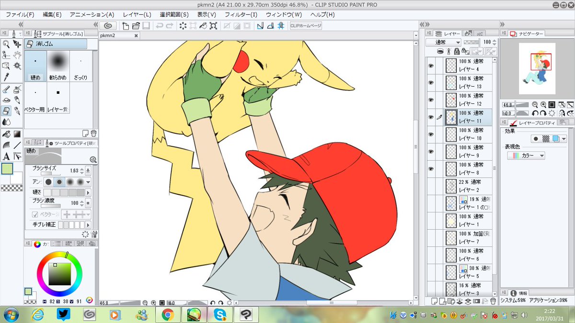Hide layer レイヤー 10 with its eye

(430, 134)
